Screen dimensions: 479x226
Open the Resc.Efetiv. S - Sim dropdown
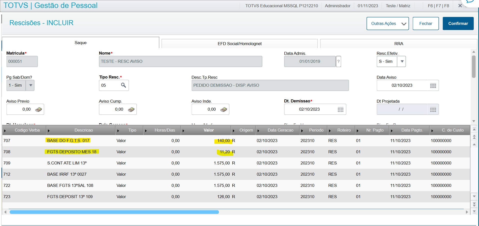(402, 61)
